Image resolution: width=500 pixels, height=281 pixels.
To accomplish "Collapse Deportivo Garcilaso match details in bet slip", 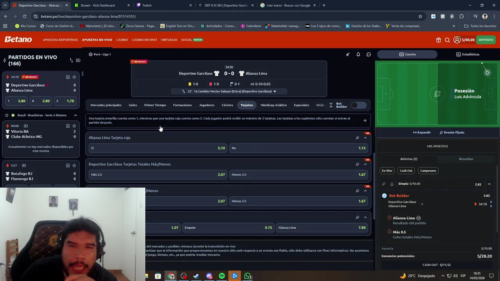I will pos(422,204).
